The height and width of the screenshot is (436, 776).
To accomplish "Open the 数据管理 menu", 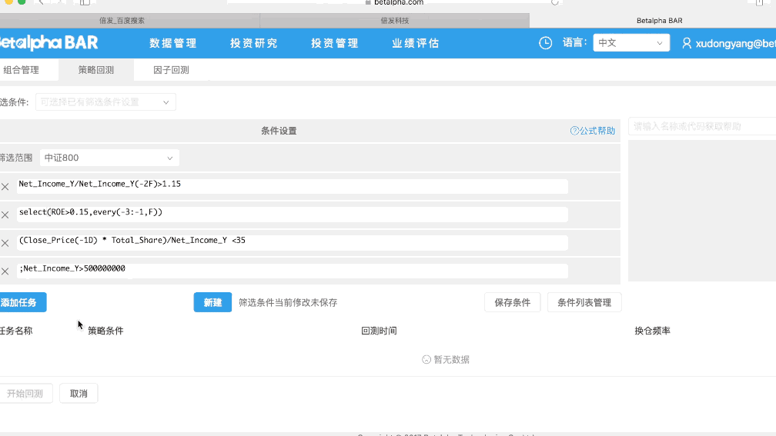I will click(173, 43).
